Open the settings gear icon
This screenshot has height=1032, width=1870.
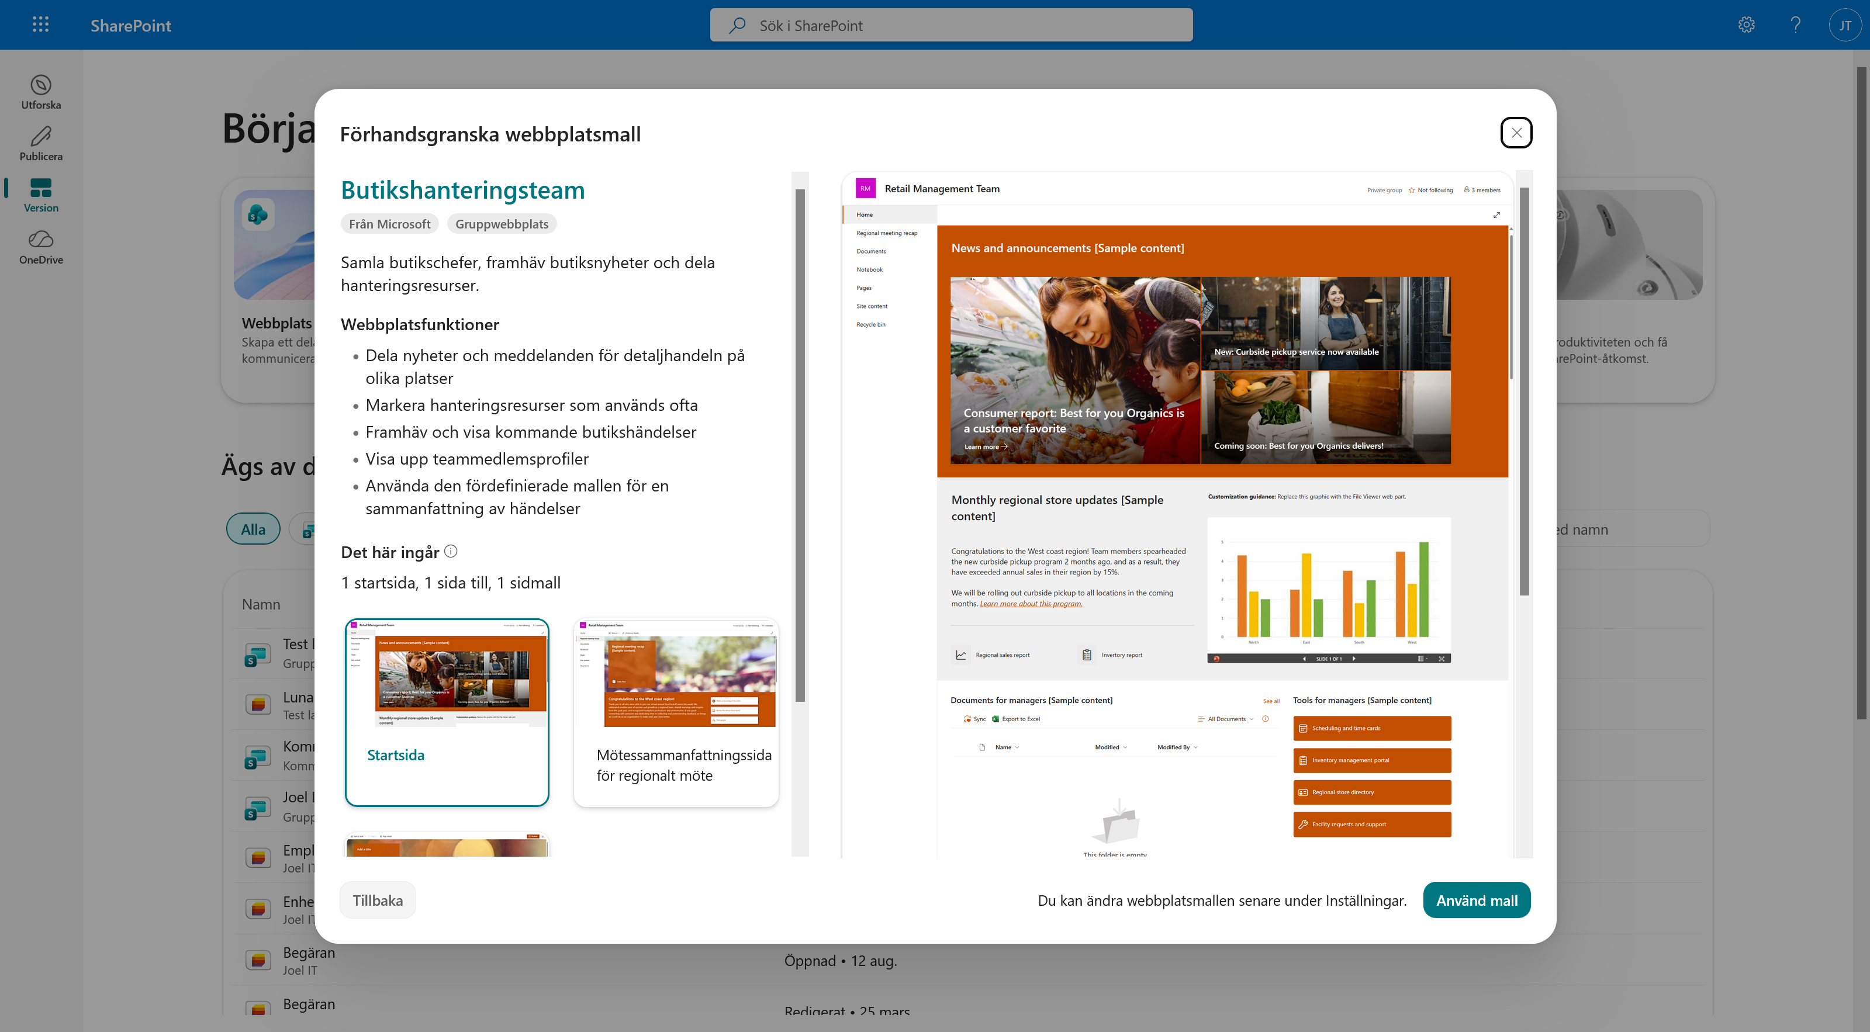(x=1746, y=25)
